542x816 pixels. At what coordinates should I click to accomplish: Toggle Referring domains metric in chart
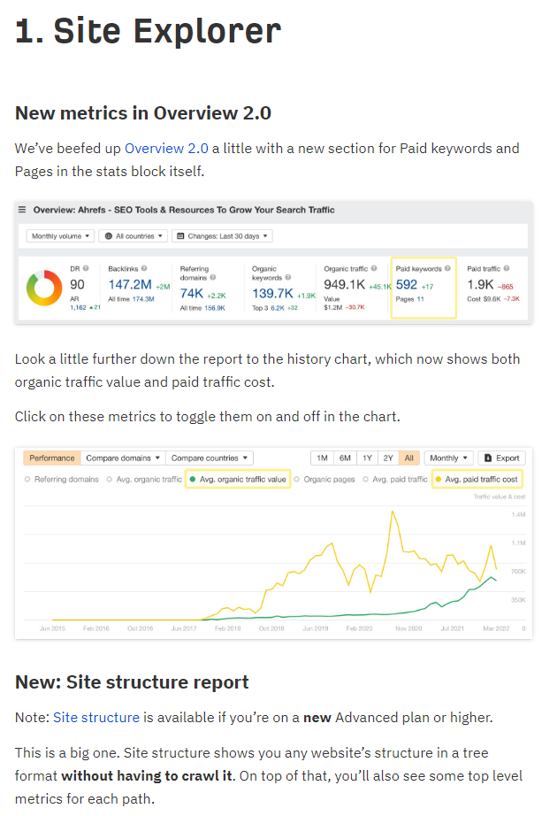[61, 480]
